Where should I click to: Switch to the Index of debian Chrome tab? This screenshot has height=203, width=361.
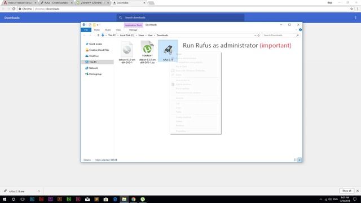20,3
